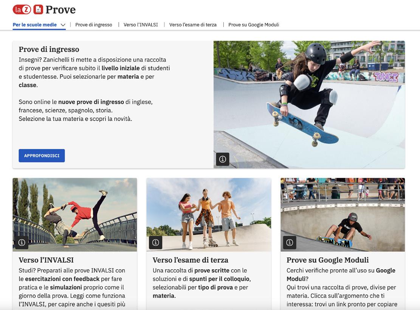420x310 pixels.
Task: Open Verso l'esame di terza nav link
Action: (193, 25)
